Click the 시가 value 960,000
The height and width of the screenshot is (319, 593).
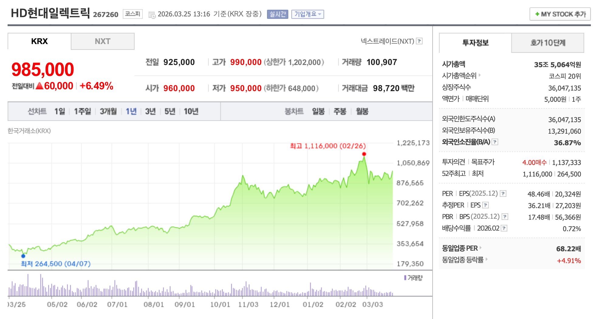pos(179,88)
